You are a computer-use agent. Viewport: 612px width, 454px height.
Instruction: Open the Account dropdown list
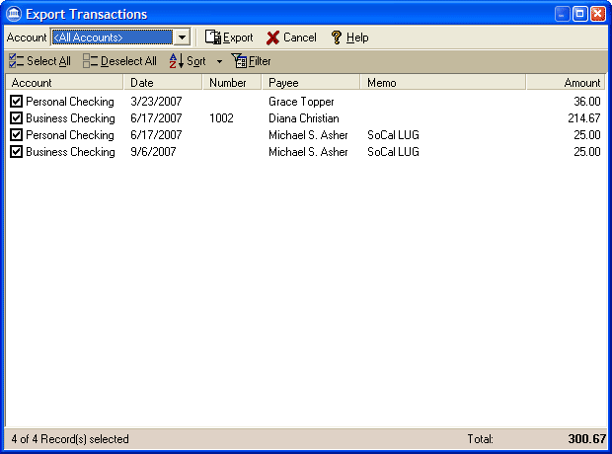(181, 38)
